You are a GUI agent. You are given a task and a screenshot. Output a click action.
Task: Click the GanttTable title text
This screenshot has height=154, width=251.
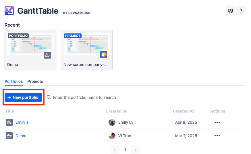coord(38,11)
